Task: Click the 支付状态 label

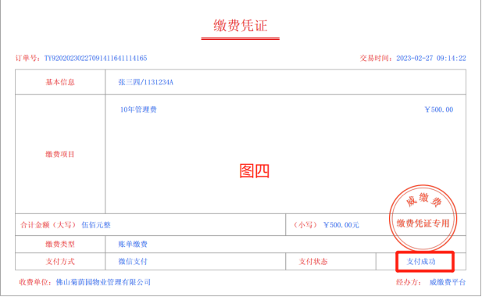Action: tap(313, 261)
